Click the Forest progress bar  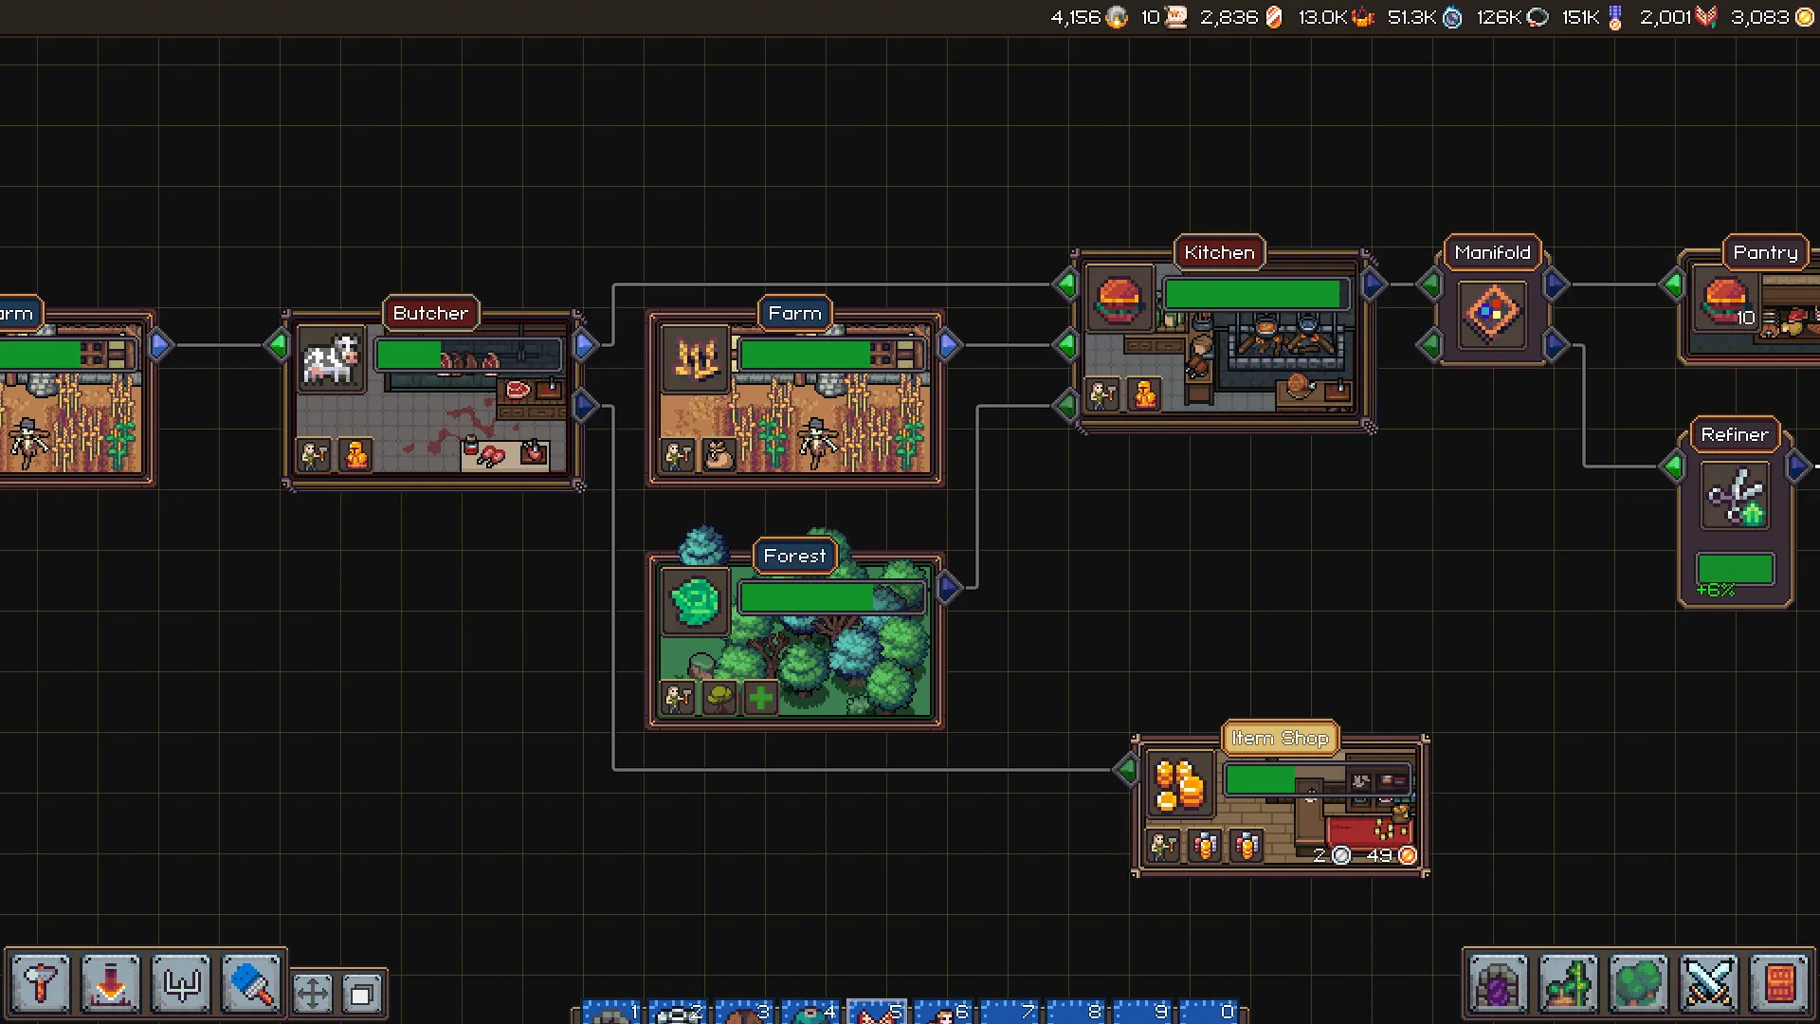[831, 597]
